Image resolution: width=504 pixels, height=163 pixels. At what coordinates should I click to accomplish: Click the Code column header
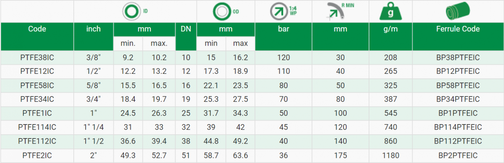[37, 29]
